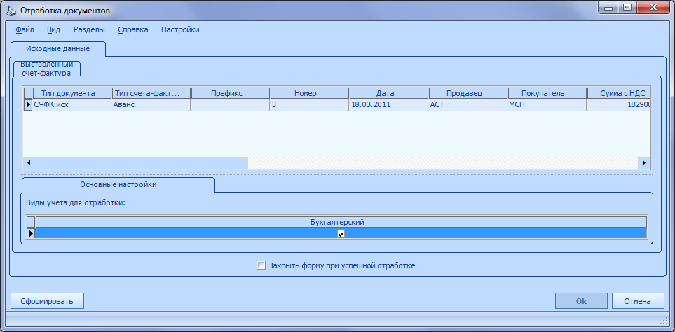Image resolution: width=675 pixels, height=332 pixels.
Task: Open the Вид menu
Action: tap(53, 29)
